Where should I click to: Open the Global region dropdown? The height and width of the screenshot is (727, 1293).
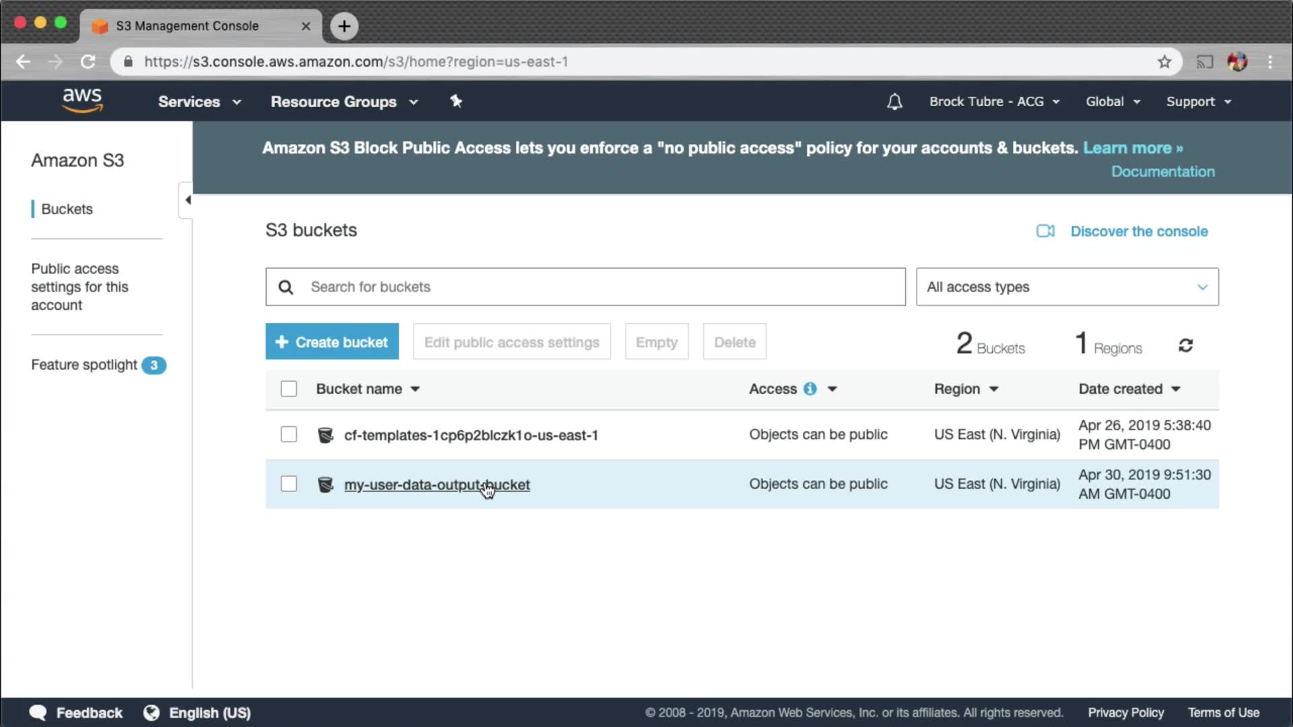1113,102
